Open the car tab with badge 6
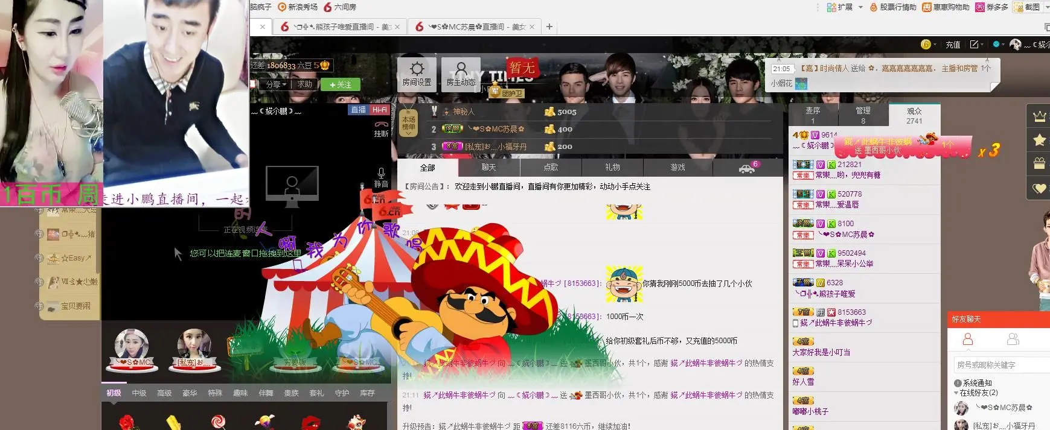 747,168
